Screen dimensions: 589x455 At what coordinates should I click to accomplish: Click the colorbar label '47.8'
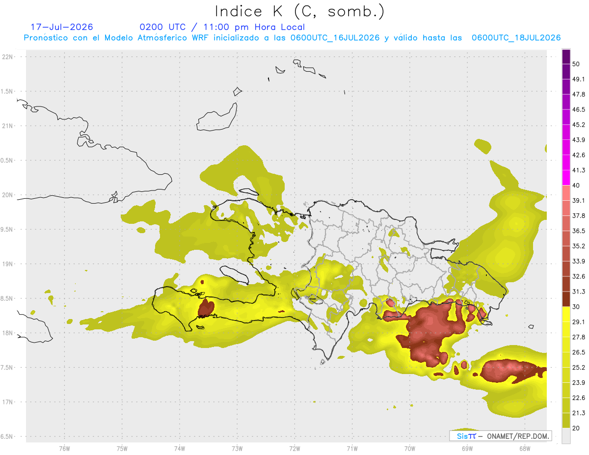coord(579,94)
